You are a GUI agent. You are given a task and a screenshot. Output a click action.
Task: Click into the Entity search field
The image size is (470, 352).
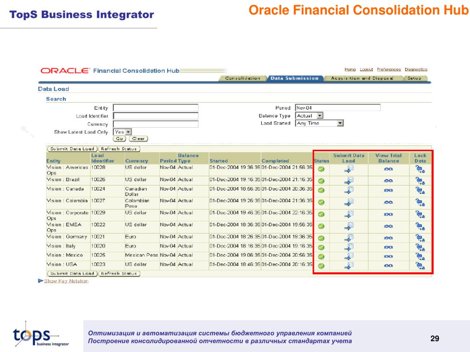tap(156, 108)
